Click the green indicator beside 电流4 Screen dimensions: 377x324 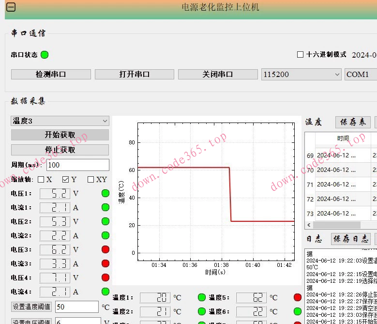105,292
